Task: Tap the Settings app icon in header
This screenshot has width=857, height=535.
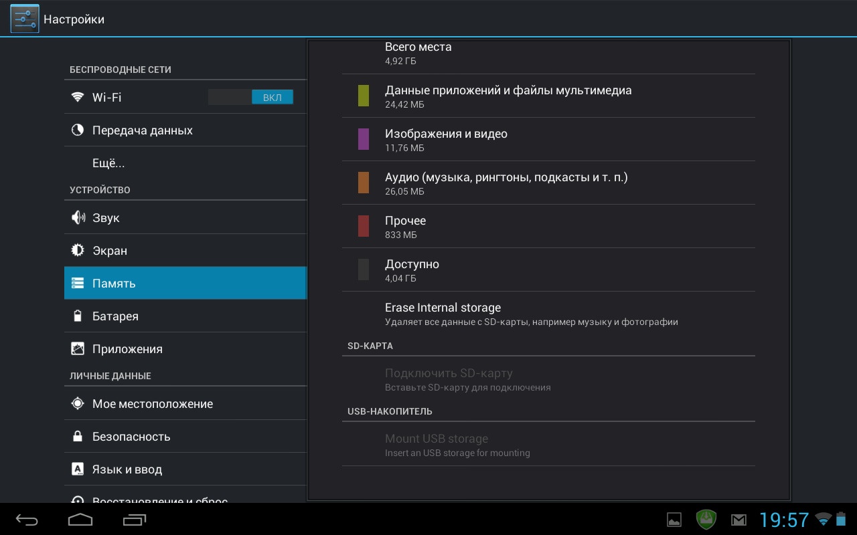Action: tap(25, 19)
